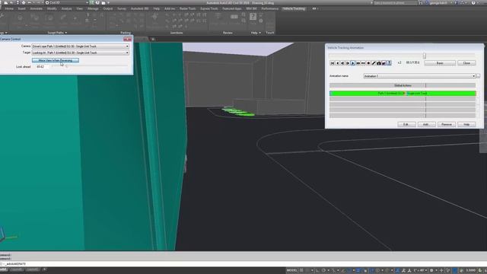Click the New file icon in quick access toolbar
487x274 pixels.
tap(6, 2)
